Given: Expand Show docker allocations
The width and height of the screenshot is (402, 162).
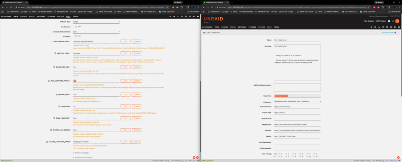Looking at the screenshot, I should 83,157.
